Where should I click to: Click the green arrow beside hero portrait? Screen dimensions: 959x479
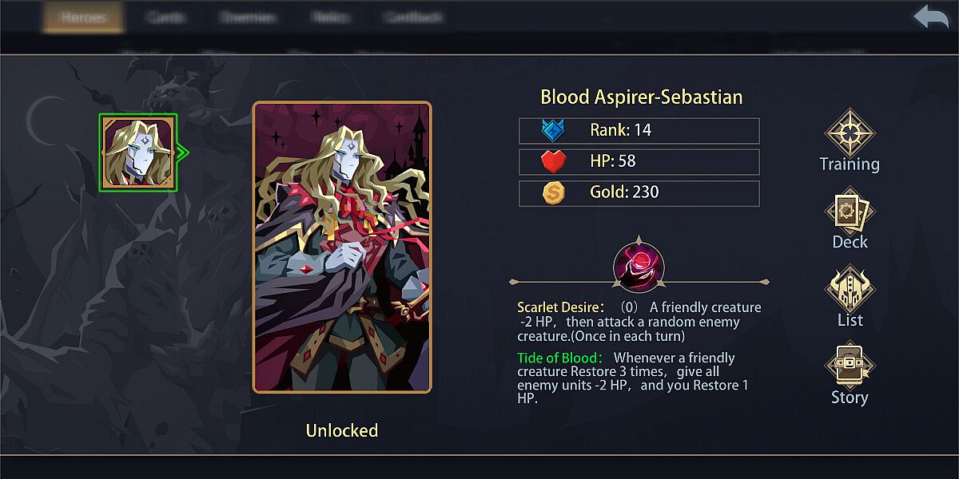[x=183, y=152]
